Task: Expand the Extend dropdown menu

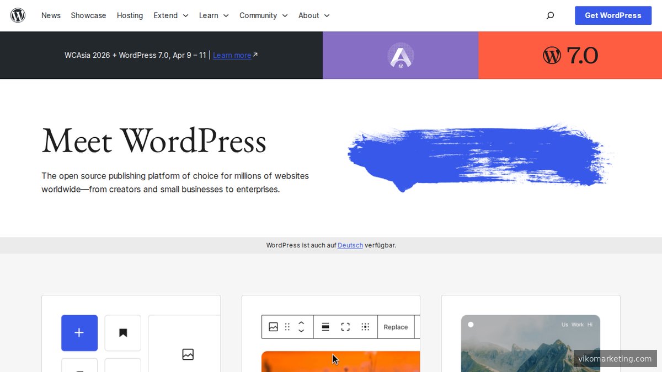Action: pyautogui.click(x=170, y=15)
